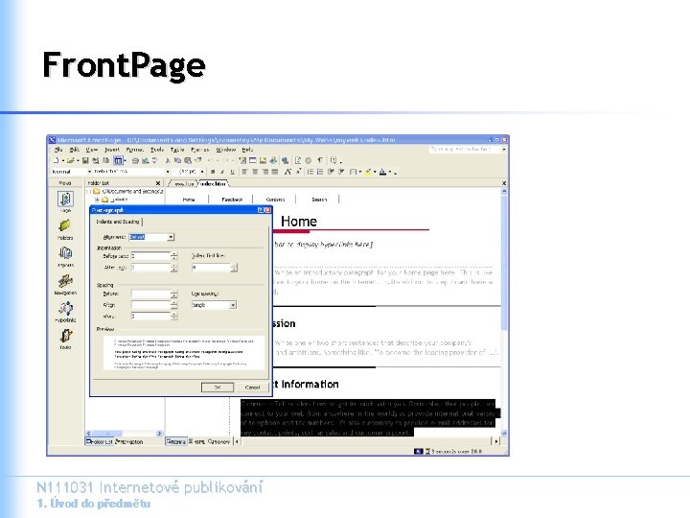Click the highlight color icon

(x=368, y=172)
